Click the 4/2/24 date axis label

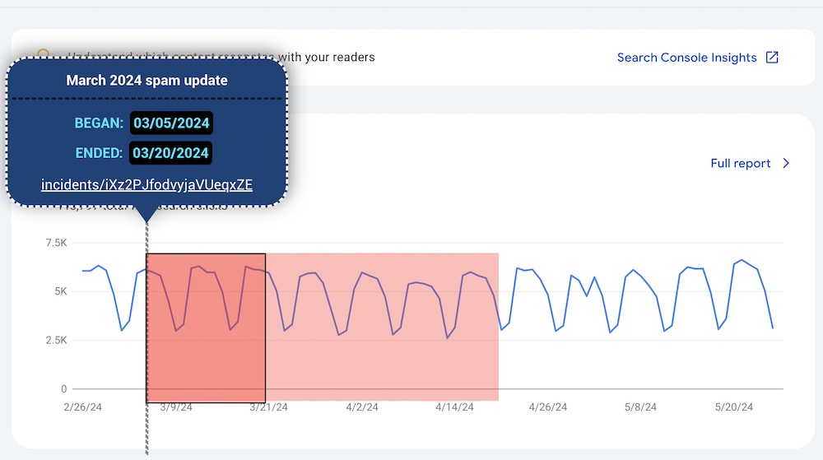(362, 407)
